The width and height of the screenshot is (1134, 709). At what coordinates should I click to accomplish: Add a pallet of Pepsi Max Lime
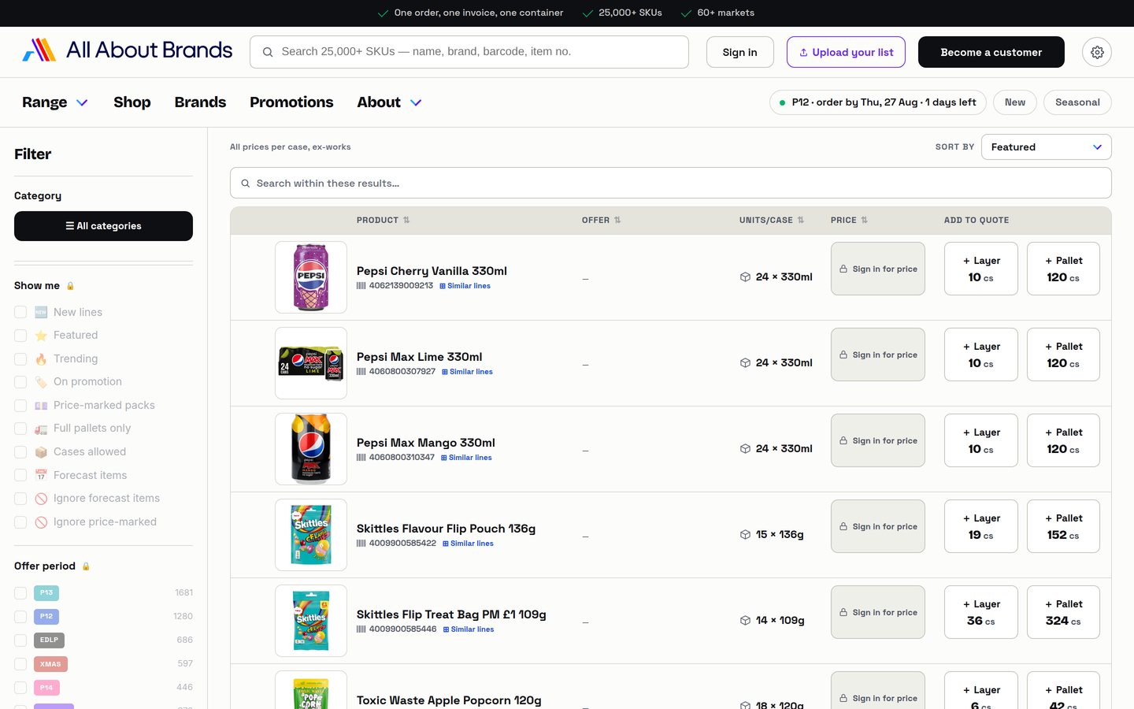(x=1063, y=354)
